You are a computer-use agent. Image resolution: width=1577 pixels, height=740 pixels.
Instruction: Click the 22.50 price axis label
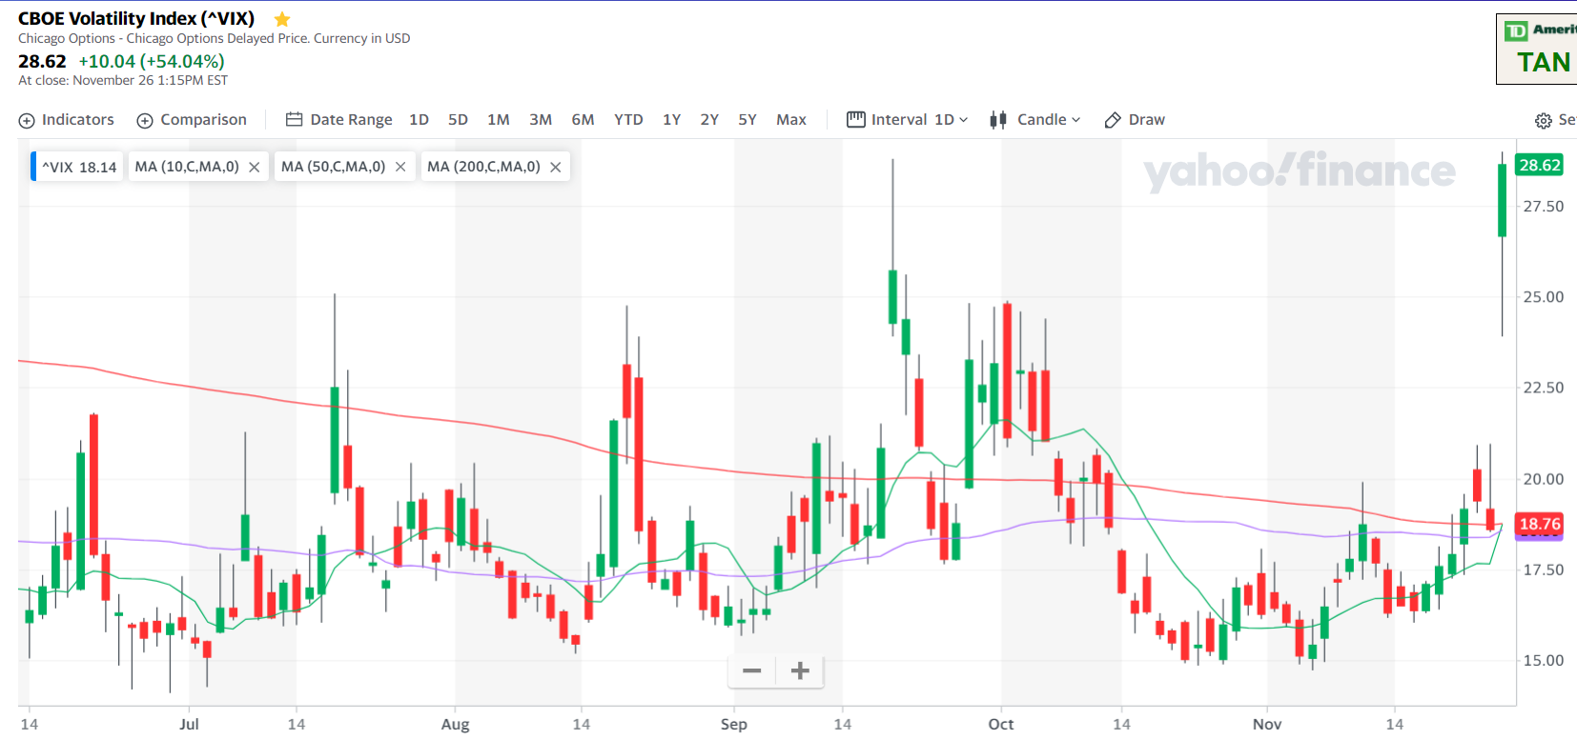[x=1543, y=388]
